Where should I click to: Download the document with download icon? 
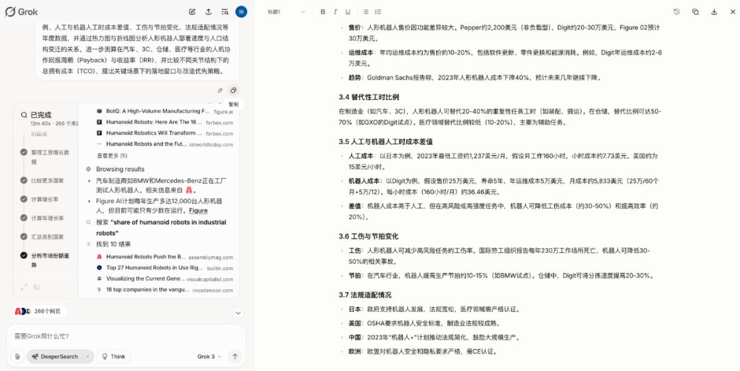pos(714,12)
